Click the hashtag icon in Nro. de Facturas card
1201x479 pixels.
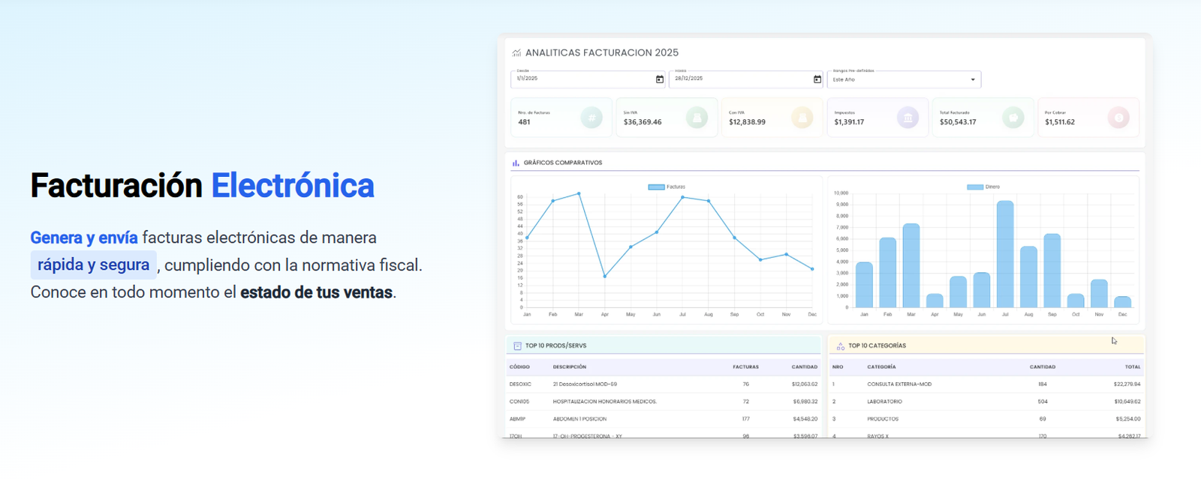pos(591,118)
